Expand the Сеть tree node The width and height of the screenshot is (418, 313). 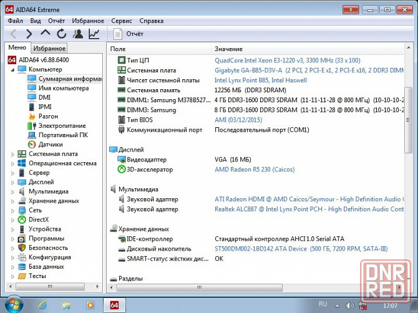(12, 211)
